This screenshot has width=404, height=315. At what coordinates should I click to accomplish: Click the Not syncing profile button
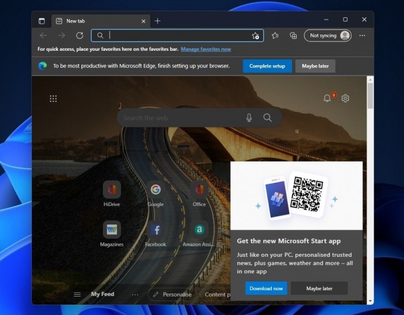(x=328, y=36)
